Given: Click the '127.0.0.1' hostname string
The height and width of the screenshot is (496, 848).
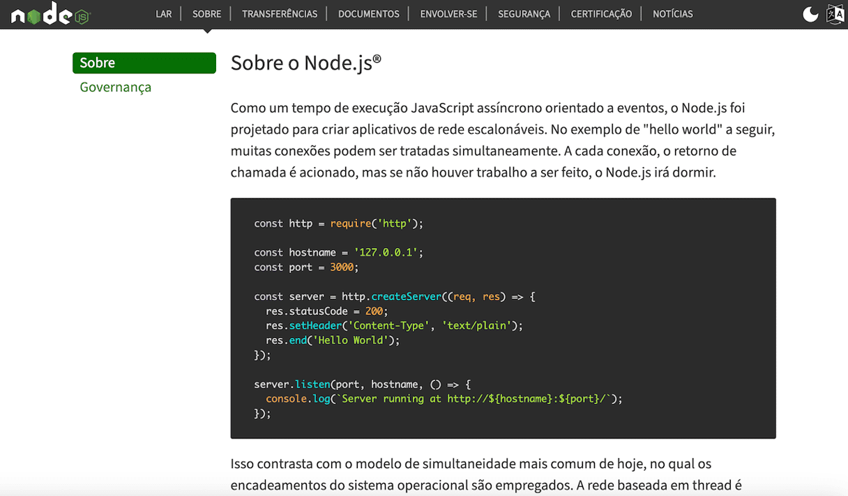Looking at the screenshot, I should point(386,252).
